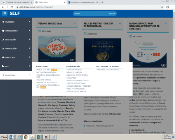This screenshot has width=175, height=140.
Task: Click the Contaduría pencil icon
Action: point(3,40)
